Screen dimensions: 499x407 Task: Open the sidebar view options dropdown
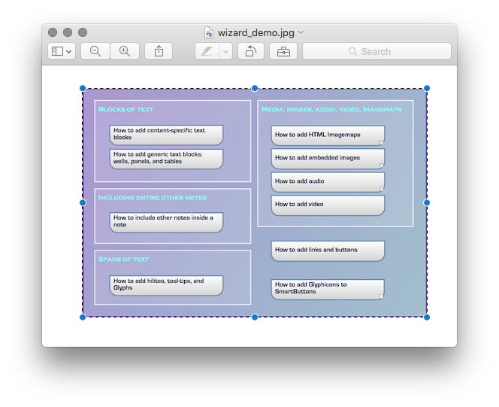point(61,51)
